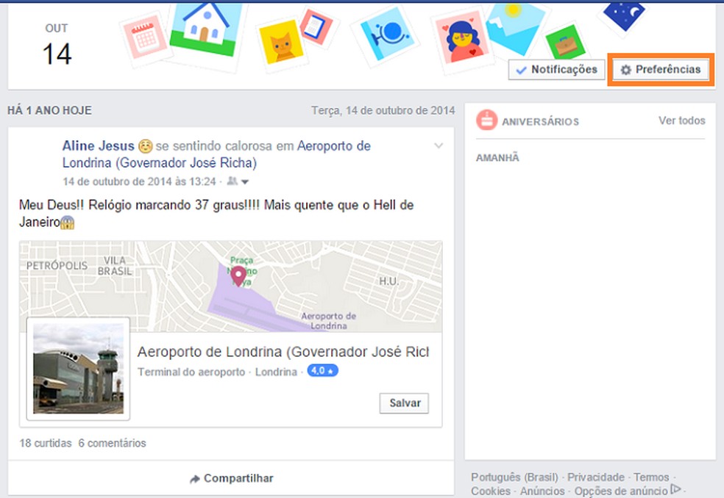Open the 6 comentários link
724x498 pixels.
click(x=112, y=443)
